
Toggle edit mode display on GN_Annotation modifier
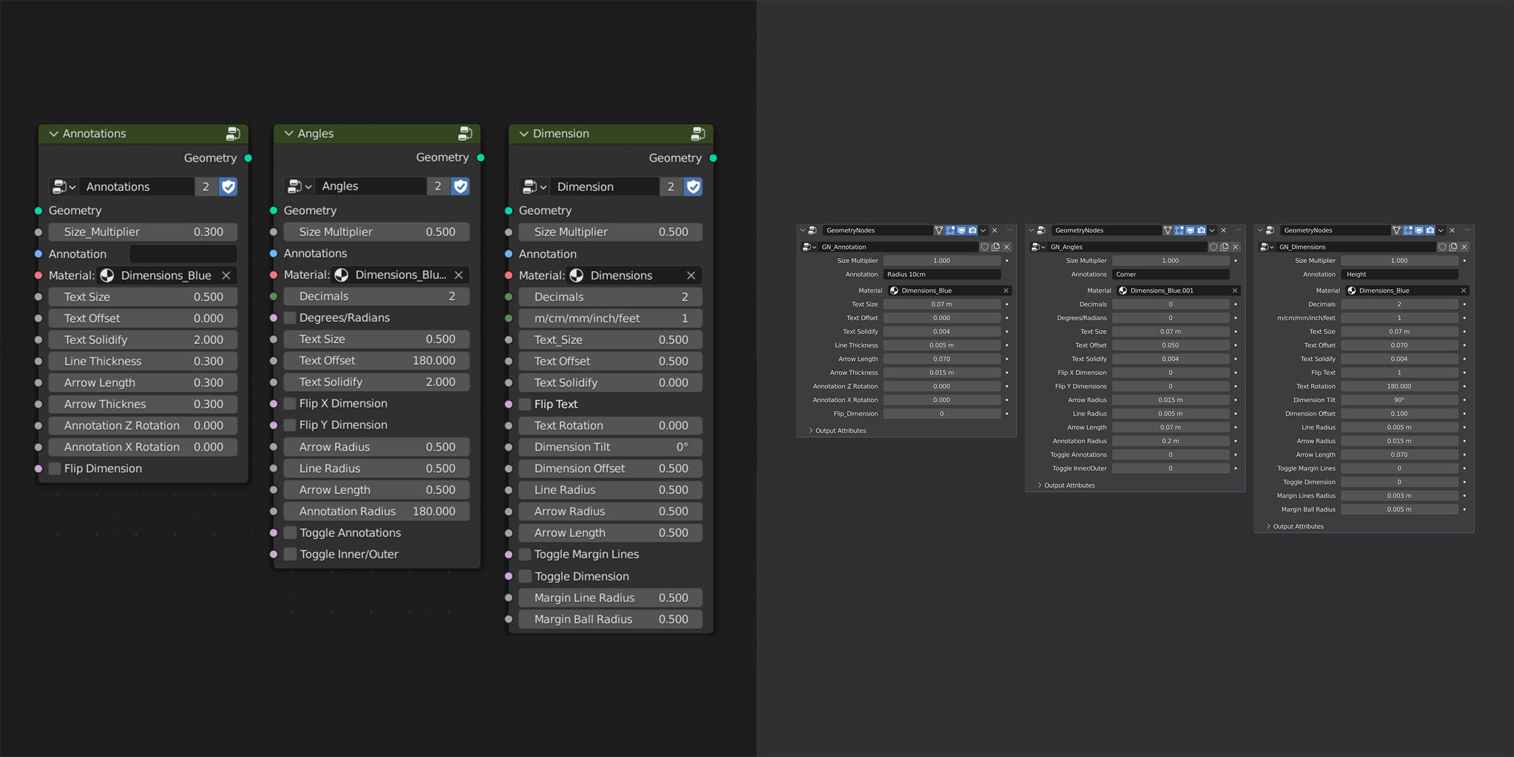pyautogui.click(x=950, y=230)
